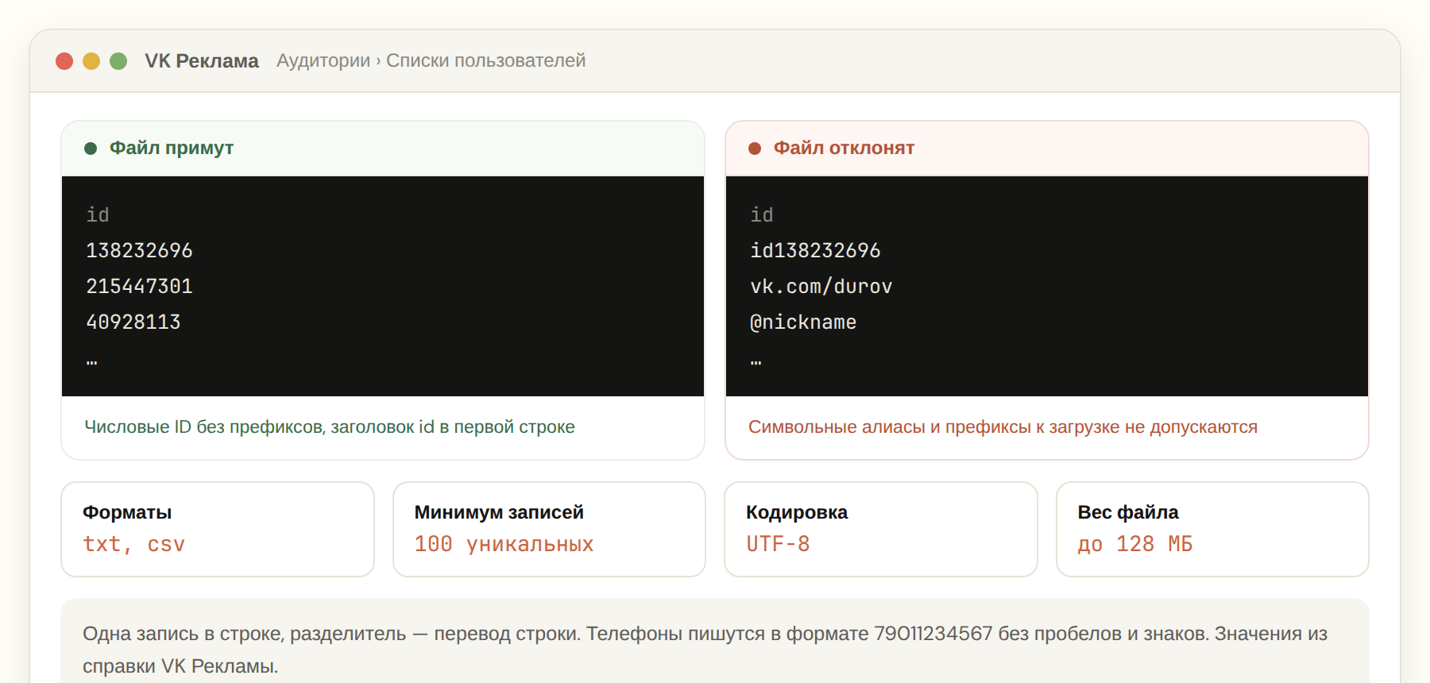Click the Минимум записей card
1430x683 pixels.
549,529
